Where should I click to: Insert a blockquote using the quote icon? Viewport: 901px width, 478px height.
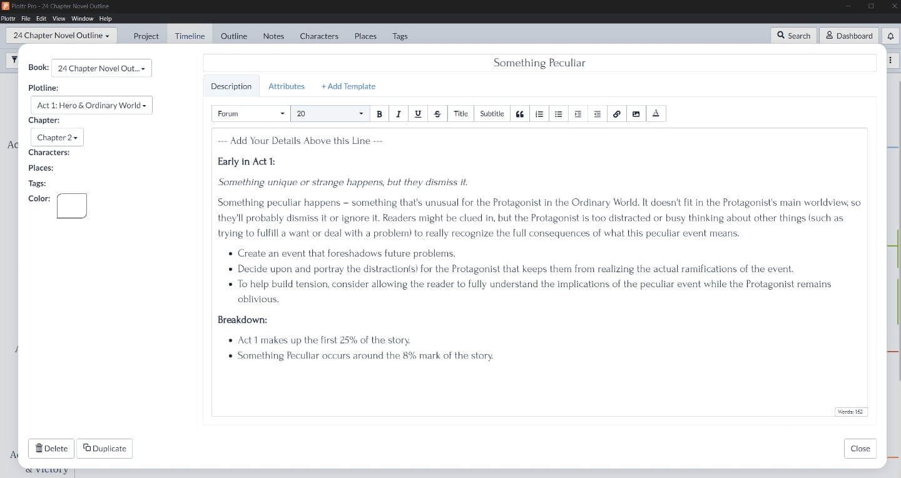click(x=519, y=113)
